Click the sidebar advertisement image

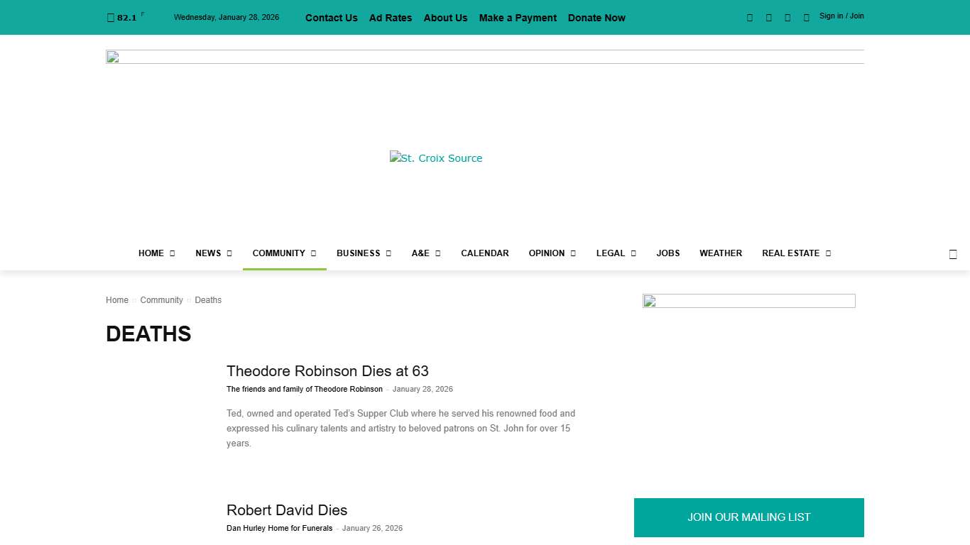point(748,301)
